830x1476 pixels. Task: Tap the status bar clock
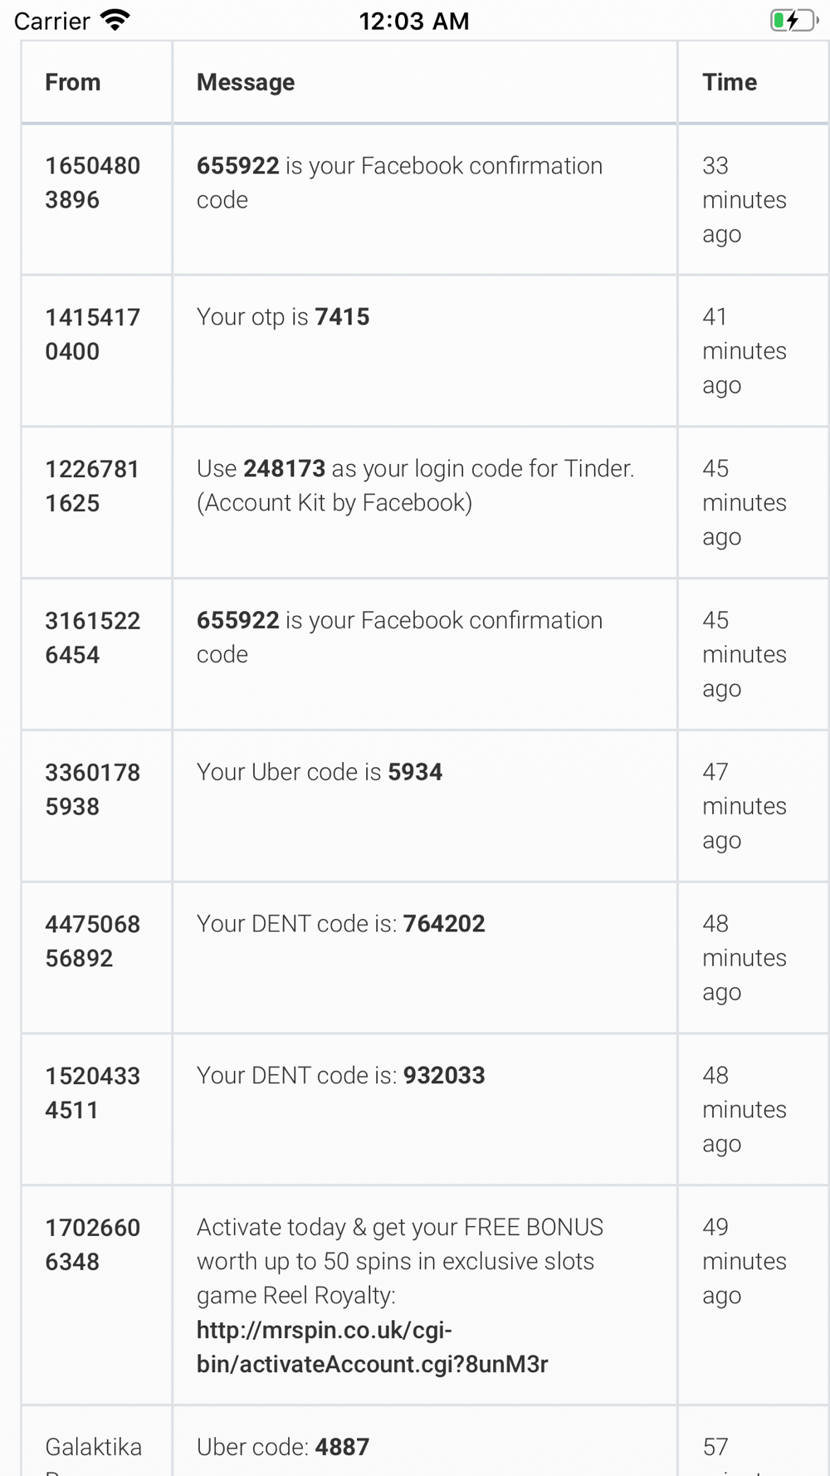(x=414, y=21)
